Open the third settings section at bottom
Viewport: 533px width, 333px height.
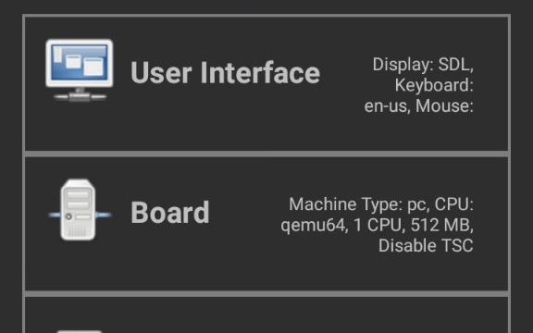tap(266, 315)
